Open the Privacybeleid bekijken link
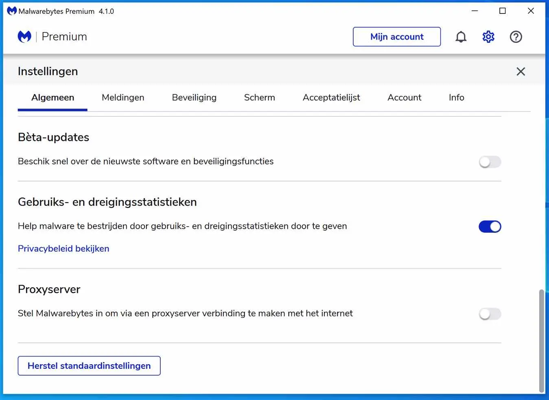Image resolution: width=549 pixels, height=400 pixels. click(x=63, y=249)
